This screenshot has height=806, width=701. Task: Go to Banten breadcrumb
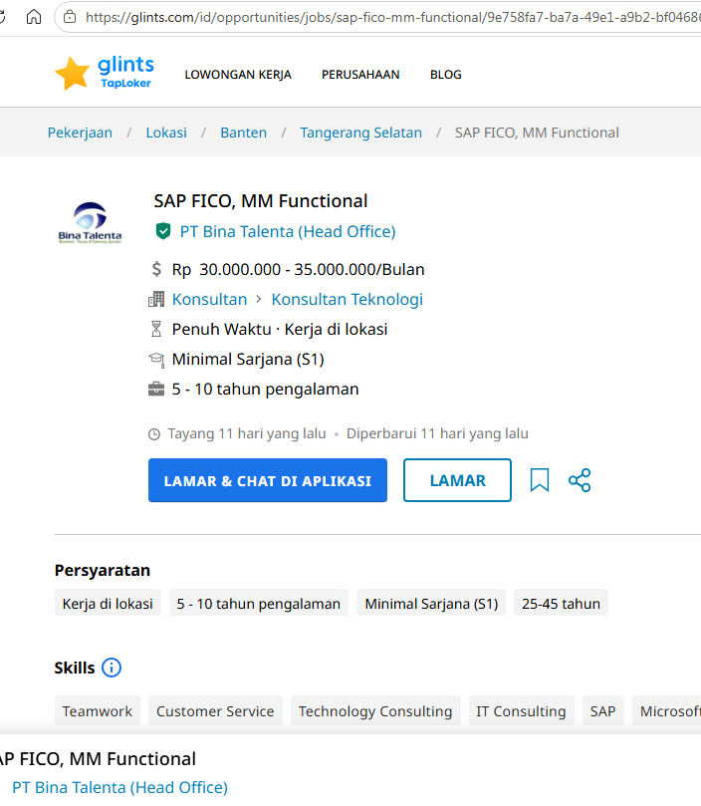pos(244,133)
